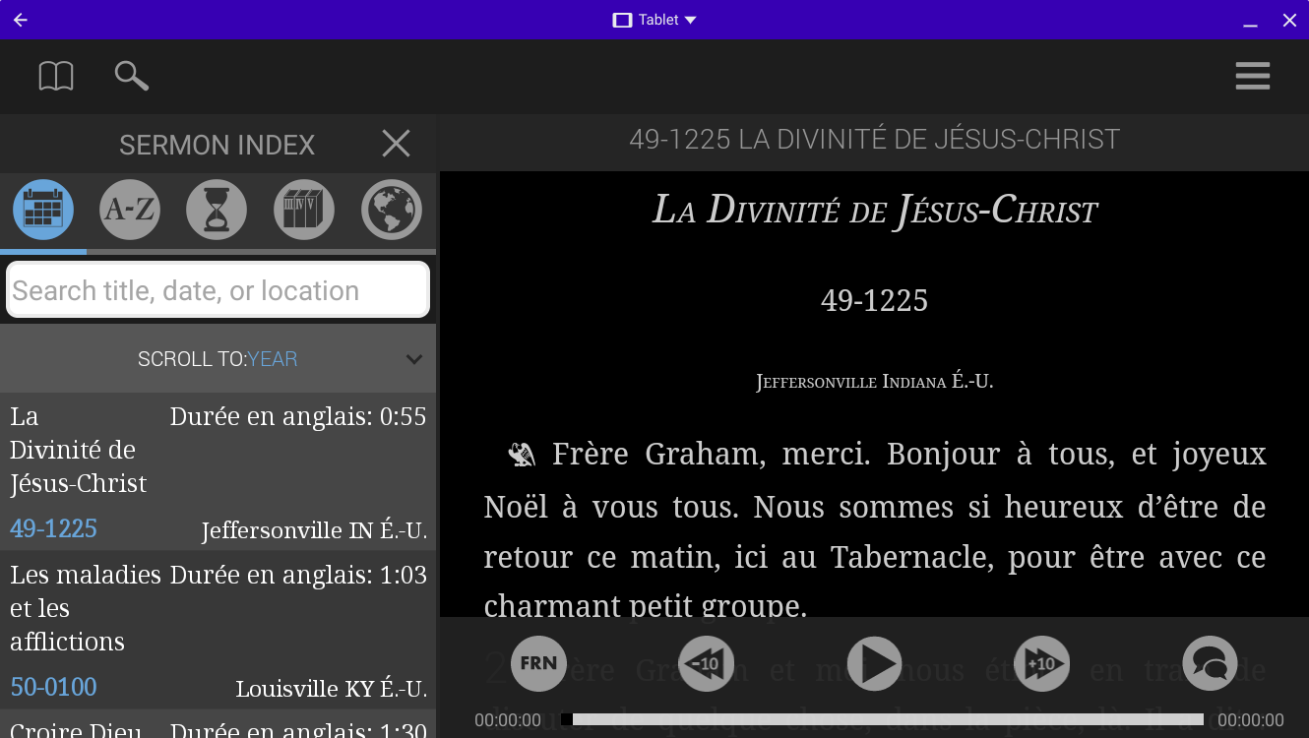This screenshot has height=738, width=1309.
Task: Click the 49-1225 date under sermon title
Action: point(874,300)
